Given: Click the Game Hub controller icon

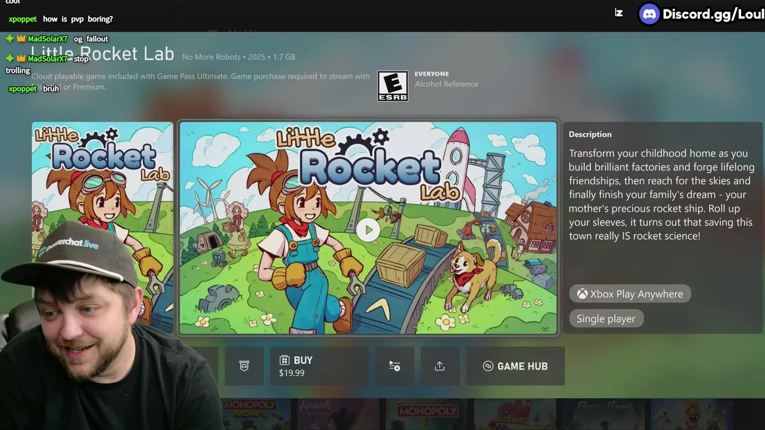Looking at the screenshot, I should pos(488,366).
